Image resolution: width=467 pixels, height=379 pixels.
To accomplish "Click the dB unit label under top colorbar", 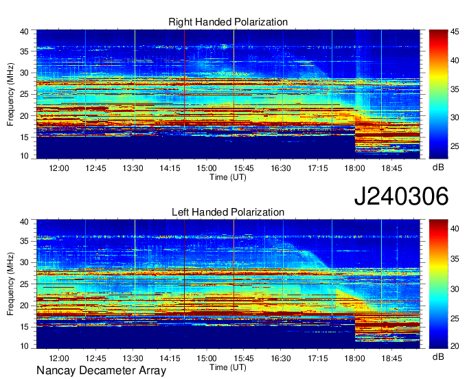I will pyautogui.click(x=438, y=168).
